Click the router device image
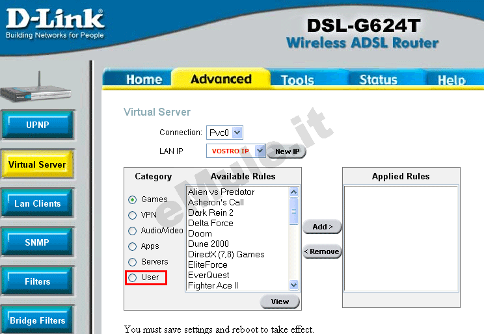The image size is (484, 334). coord(36,88)
